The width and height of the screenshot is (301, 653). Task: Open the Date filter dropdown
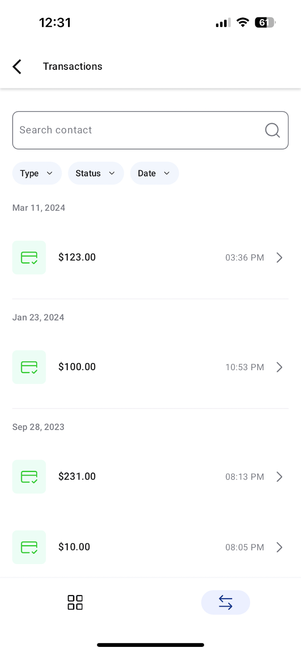point(154,173)
